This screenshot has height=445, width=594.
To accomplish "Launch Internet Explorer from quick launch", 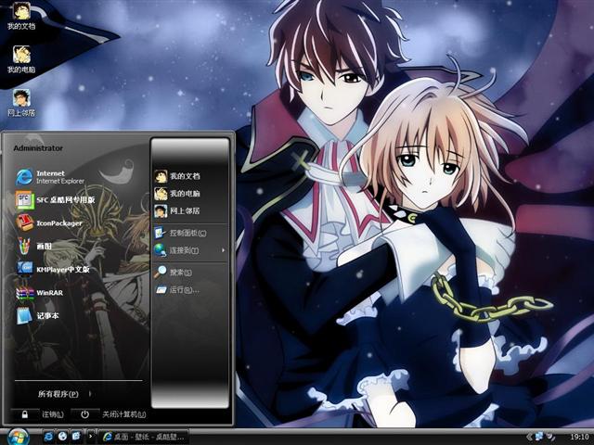I will pyautogui.click(x=48, y=437).
